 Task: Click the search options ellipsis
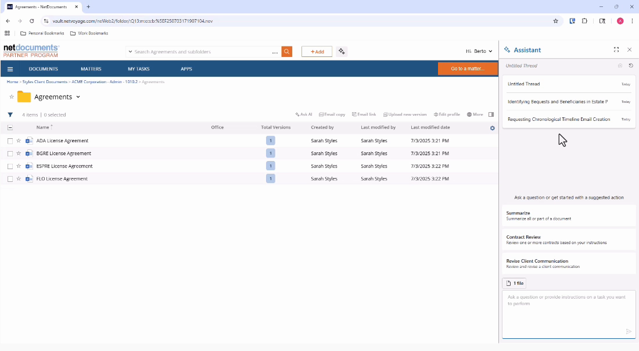[x=275, y=52]
